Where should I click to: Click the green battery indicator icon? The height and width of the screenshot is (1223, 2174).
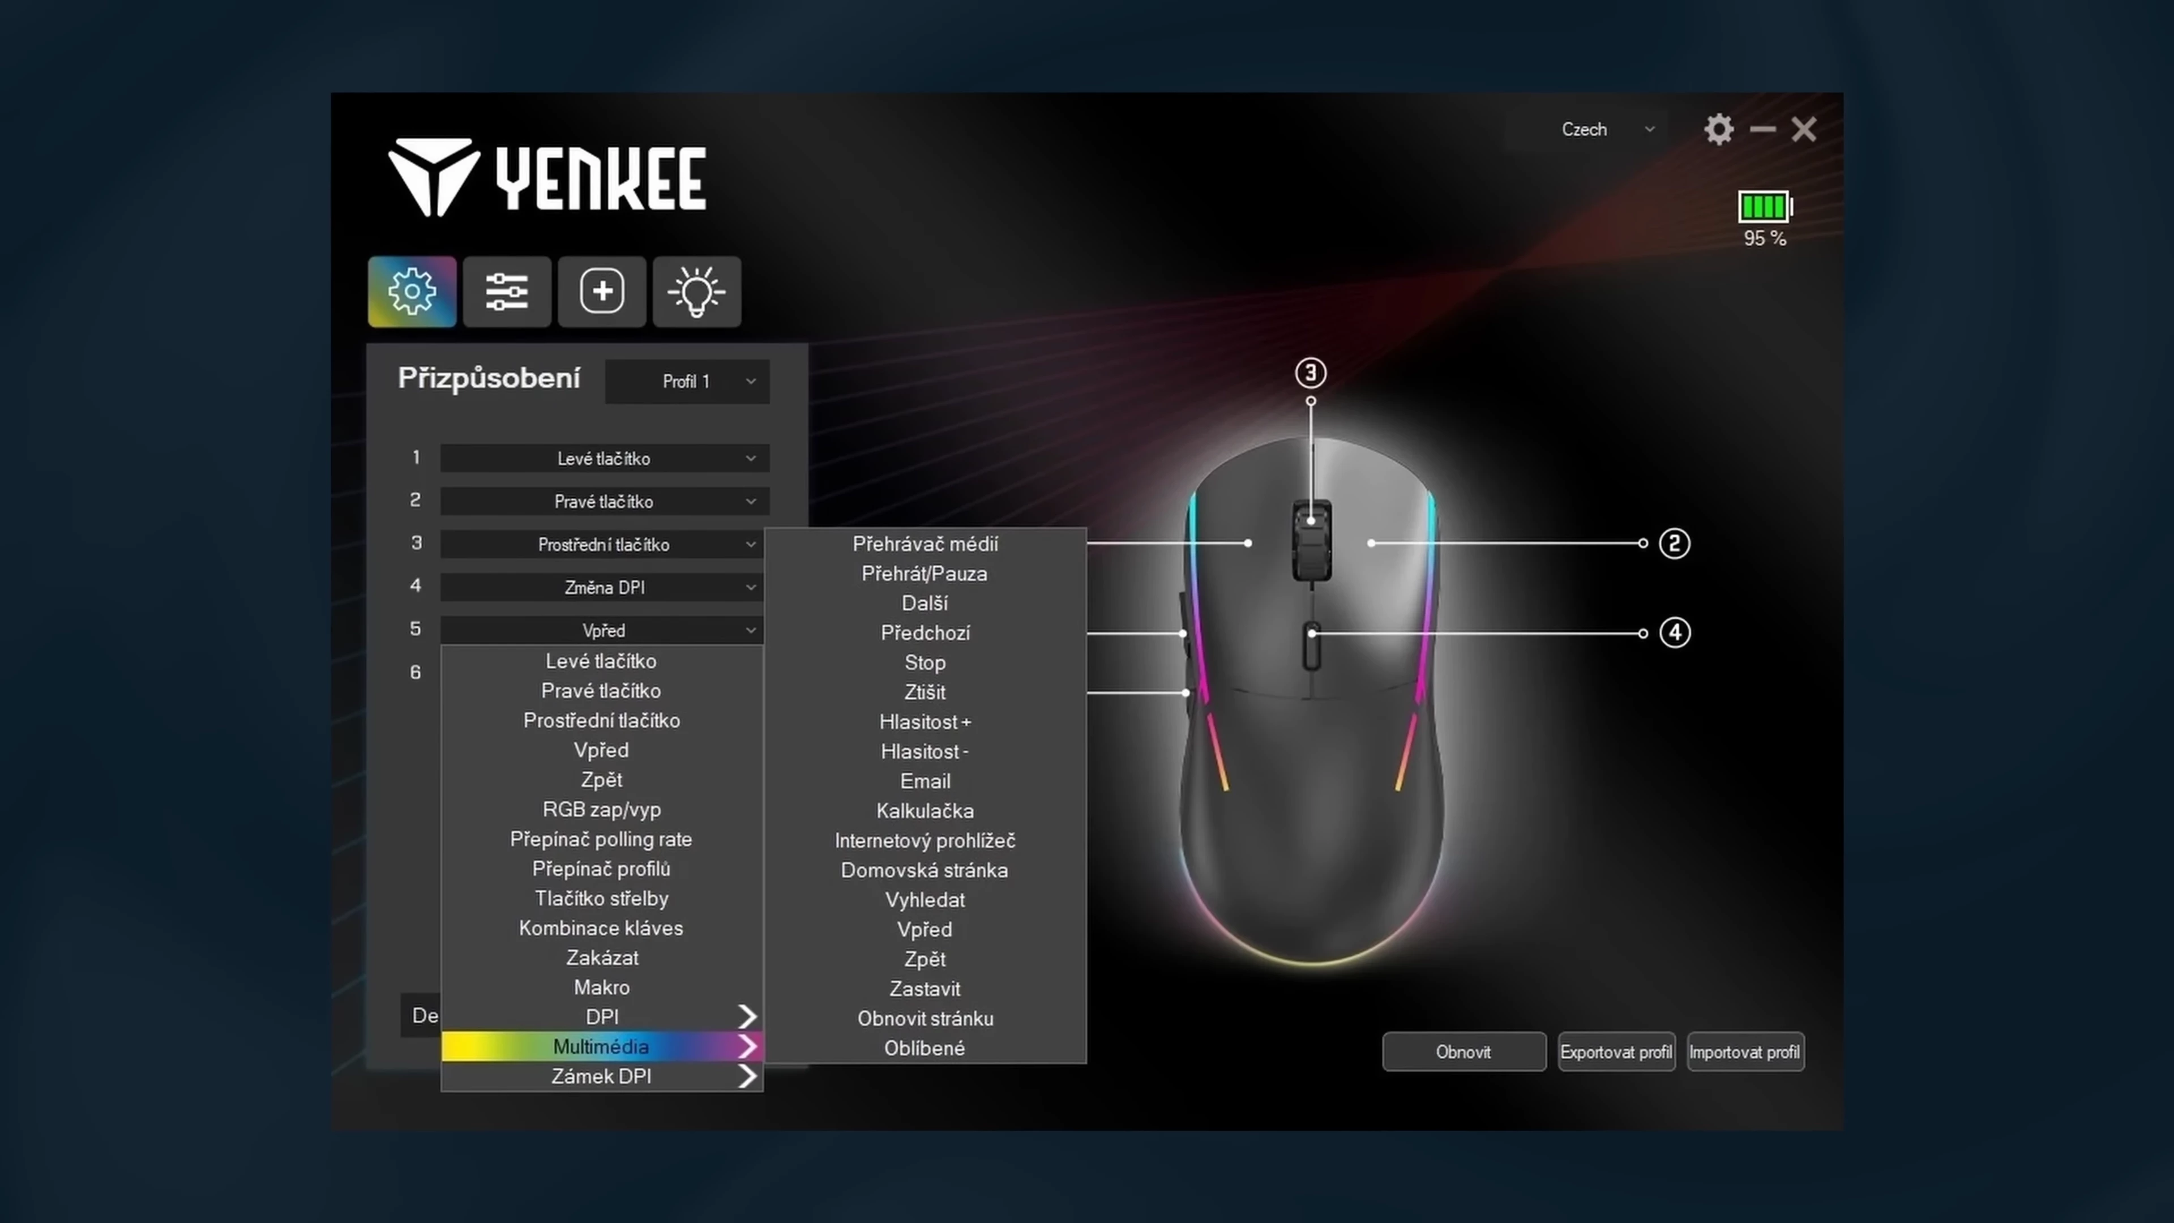[x=1765, y=207]
